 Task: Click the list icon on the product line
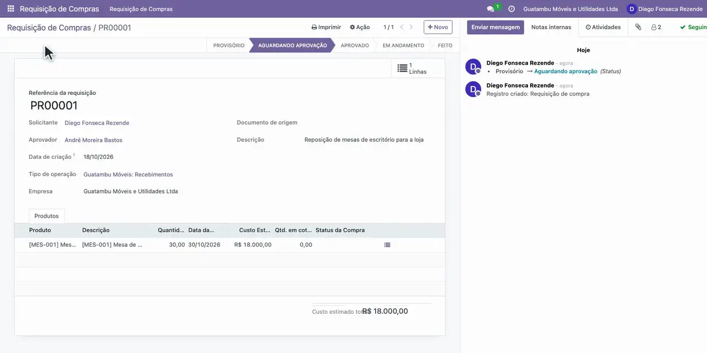click(387, 245)
